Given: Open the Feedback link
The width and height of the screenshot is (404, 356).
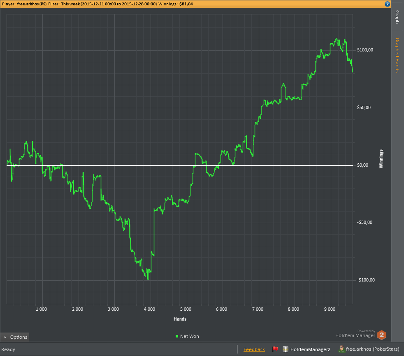Looking at the screenshot, I should 254,349.
